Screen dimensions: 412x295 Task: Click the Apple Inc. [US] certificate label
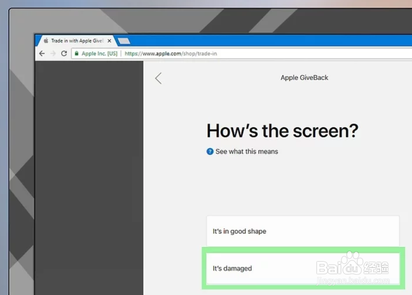[x=99, y=53]
